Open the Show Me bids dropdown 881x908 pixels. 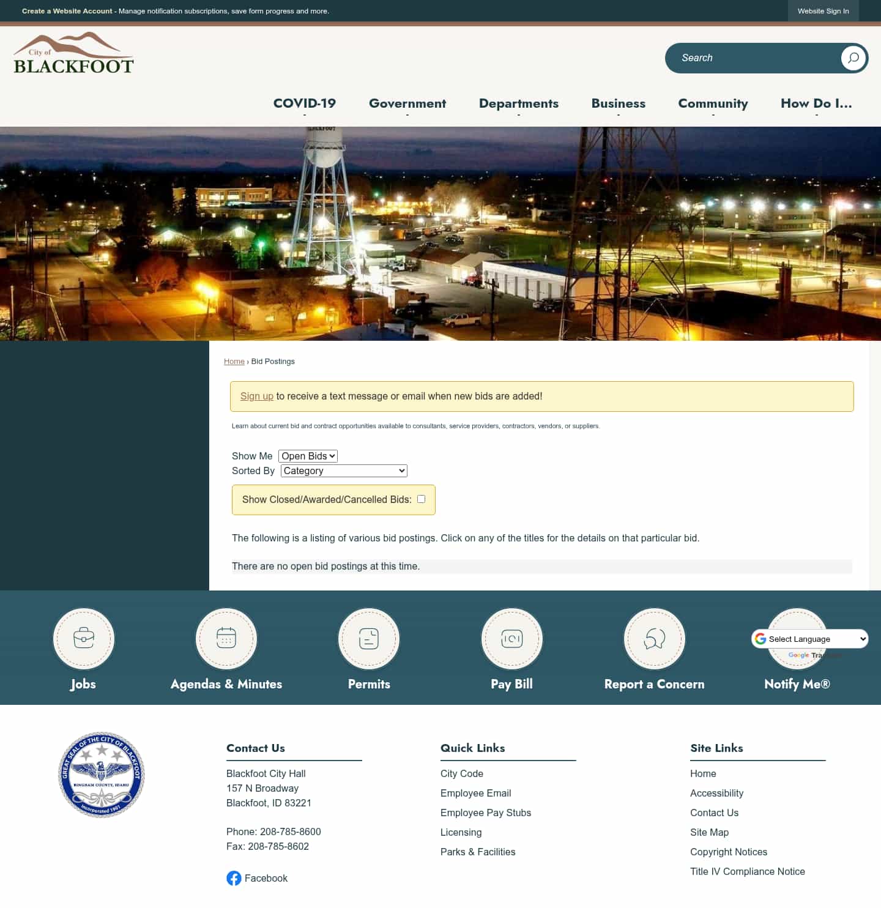(x=308, y=456)
